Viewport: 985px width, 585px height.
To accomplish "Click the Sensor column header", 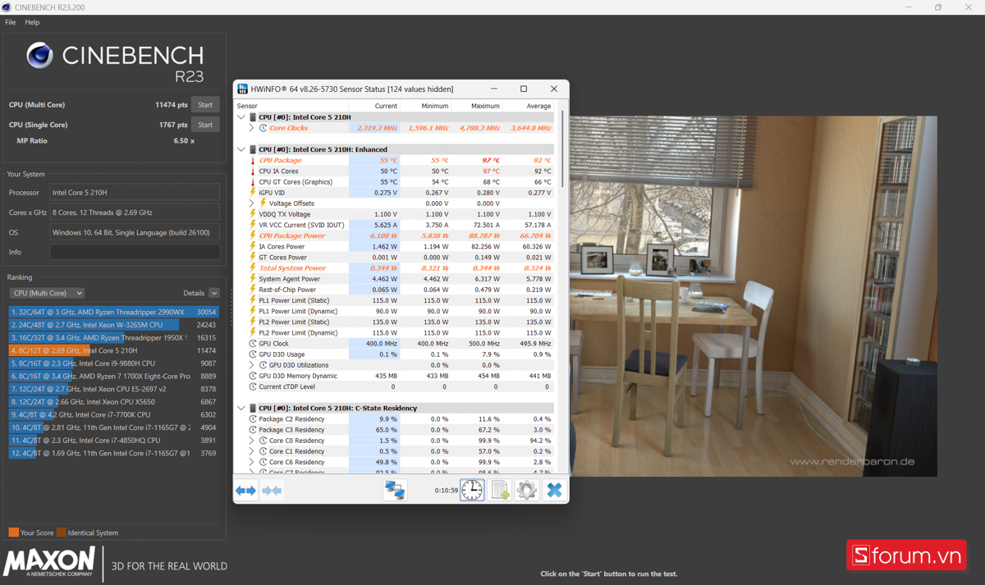I will tap(291, 106).
